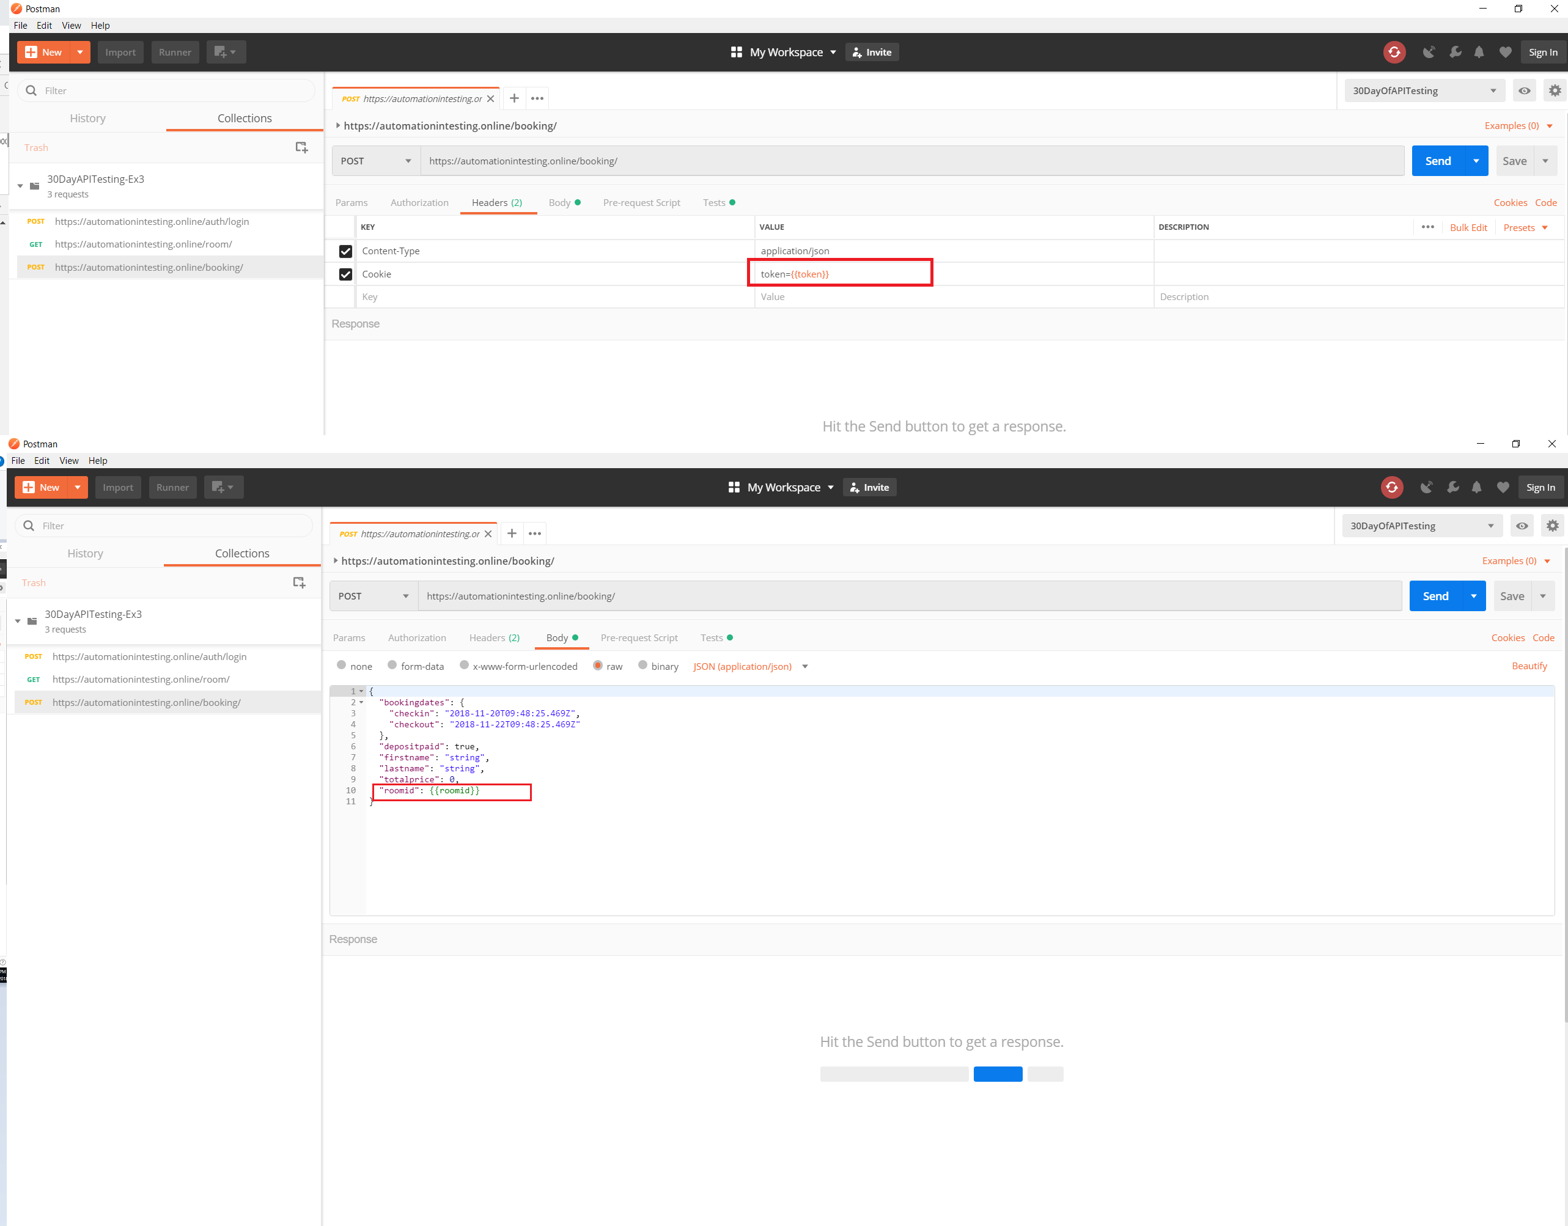Click the heart icon in bottom window
1568x1226 pixels.
(x=1503, y=487)
